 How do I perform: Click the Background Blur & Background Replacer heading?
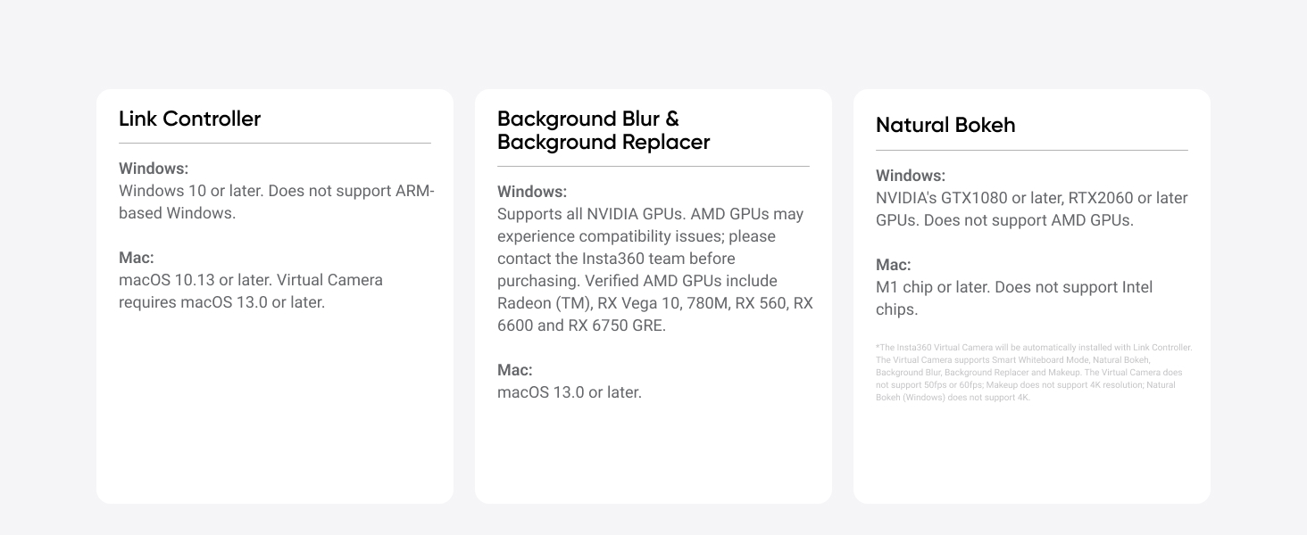604,130
